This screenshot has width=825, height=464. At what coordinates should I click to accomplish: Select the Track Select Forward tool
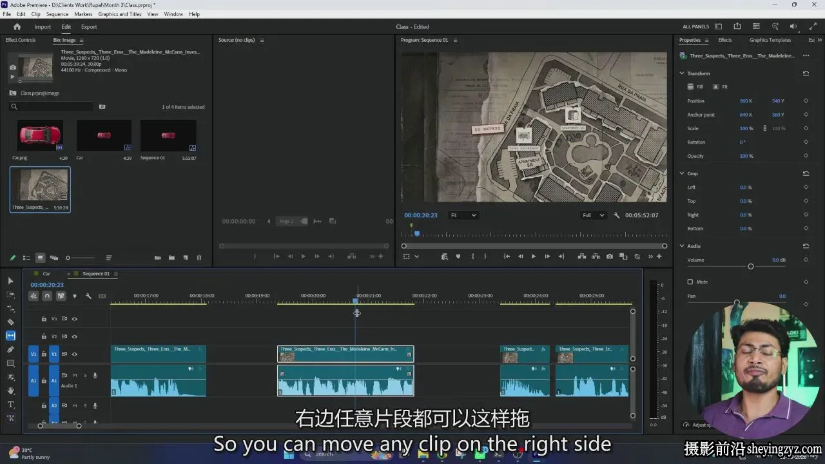coord(10,294)
